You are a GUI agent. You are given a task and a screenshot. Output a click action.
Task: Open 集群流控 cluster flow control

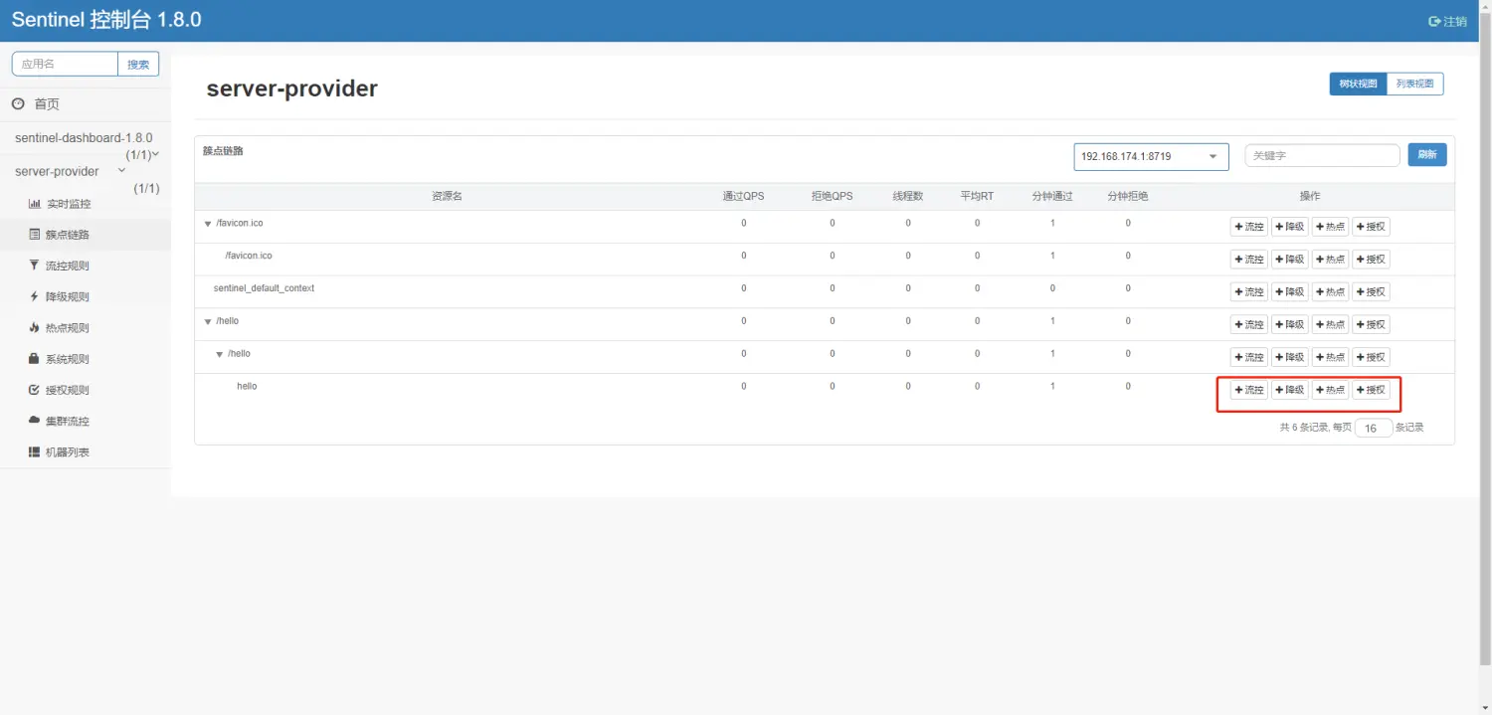(60, 421)
